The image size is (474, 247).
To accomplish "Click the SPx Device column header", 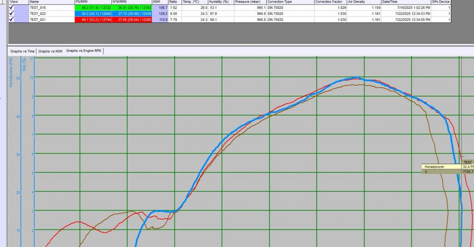I will pyautogui.click(x=441, y=2).
